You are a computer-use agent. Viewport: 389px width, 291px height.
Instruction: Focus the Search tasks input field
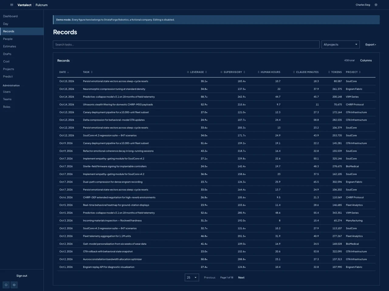[186, 44]
